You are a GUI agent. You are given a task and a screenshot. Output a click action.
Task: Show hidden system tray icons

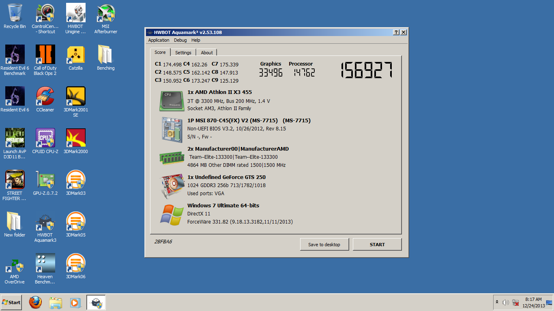(497, 302)
